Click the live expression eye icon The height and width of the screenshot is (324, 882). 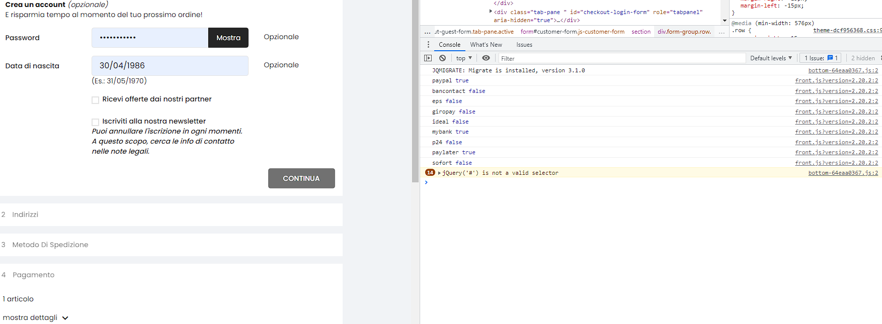click(x=486, y=58)
